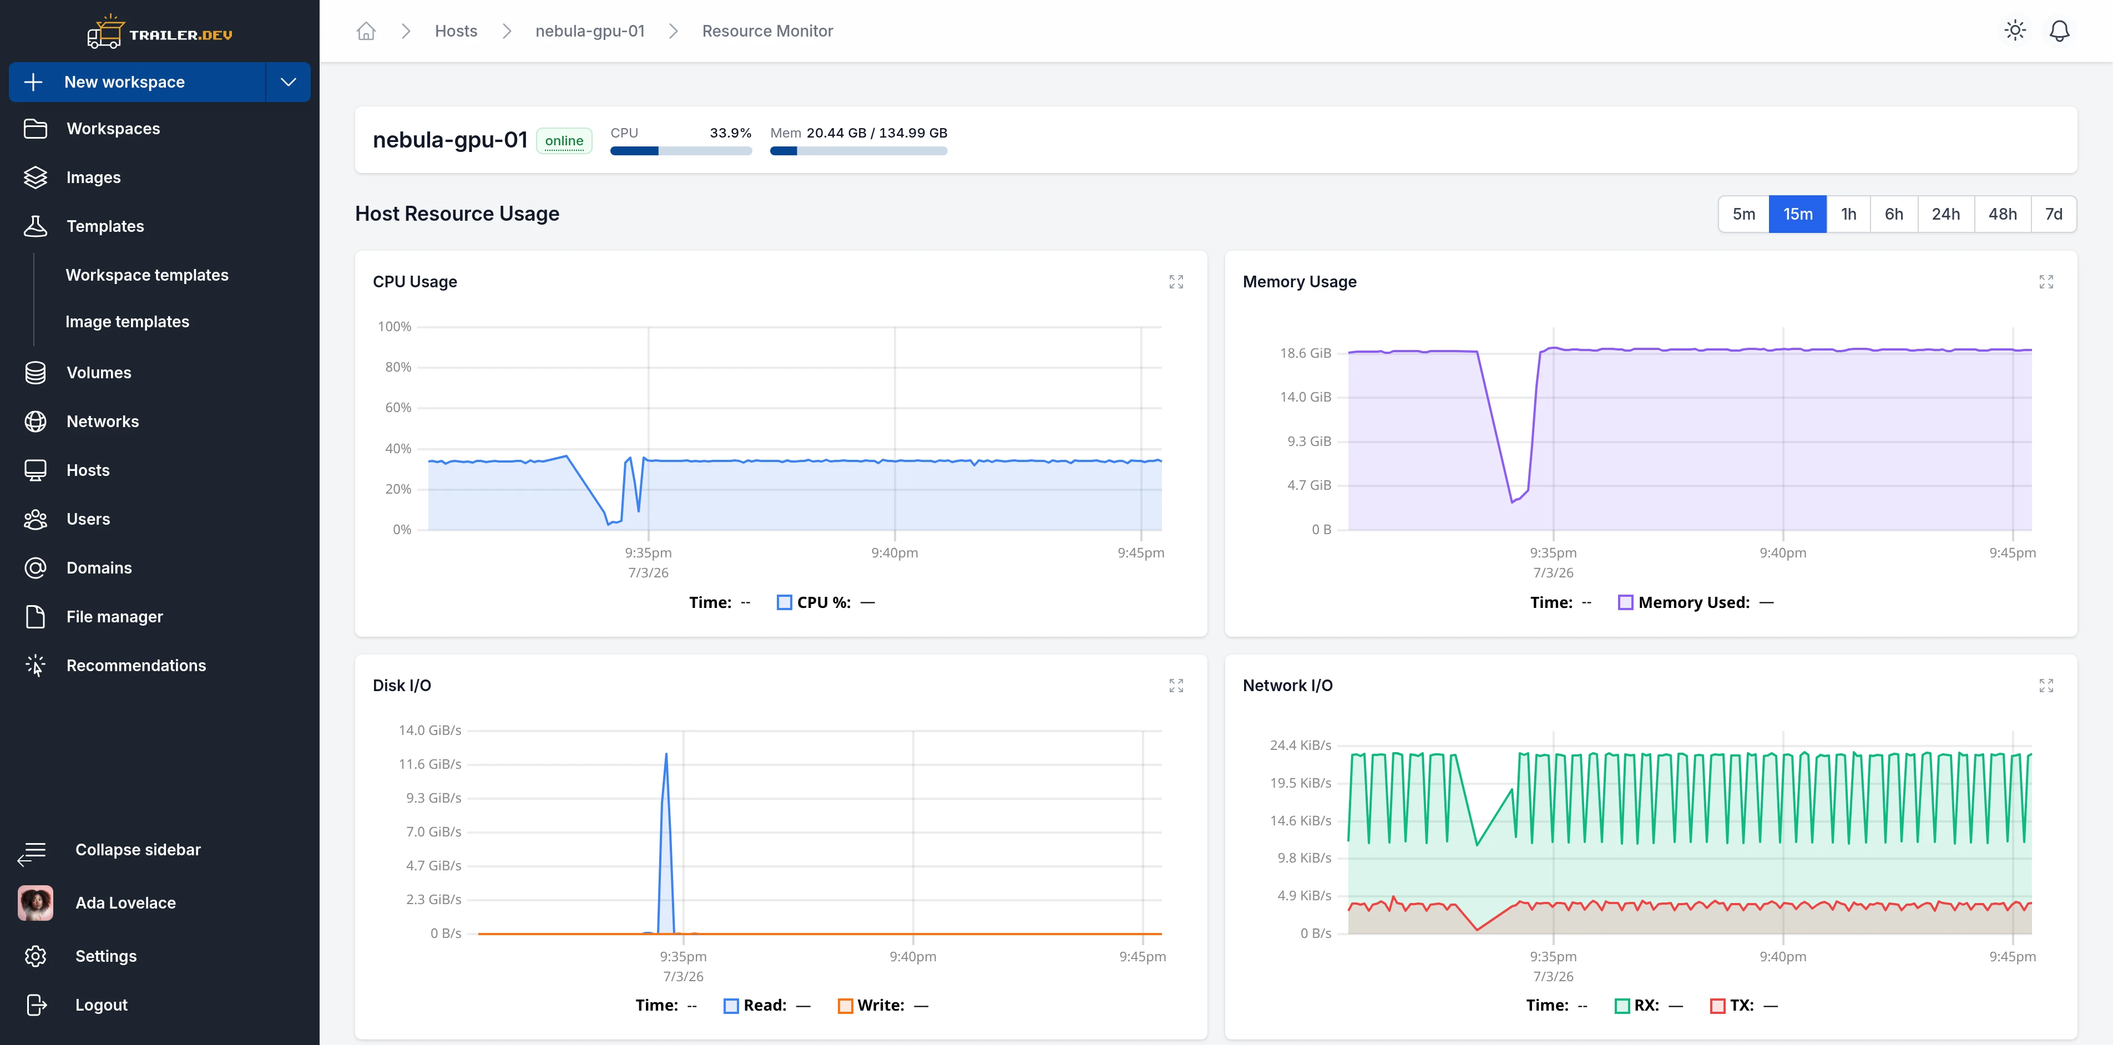2113x1045 pixels.
Task: Click the Templates flask icon
Action: [36, 226]
